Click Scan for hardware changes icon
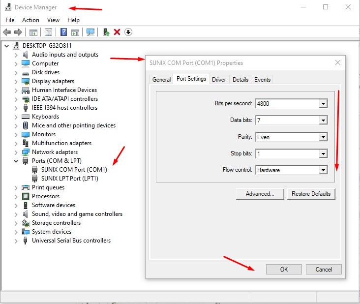 click(x=90, y=32)
